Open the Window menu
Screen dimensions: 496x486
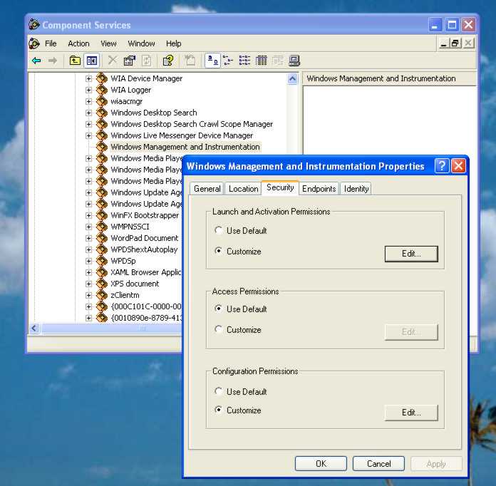pyautogui.click(x=141, y=43)
